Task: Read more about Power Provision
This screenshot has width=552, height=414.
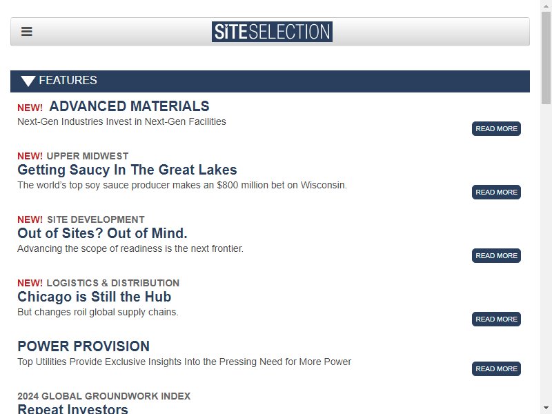Action: pyautogui.click(x=496, y=368)
